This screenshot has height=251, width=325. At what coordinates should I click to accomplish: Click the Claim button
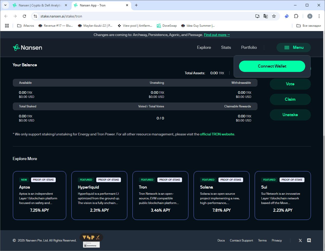coord(290,99)
